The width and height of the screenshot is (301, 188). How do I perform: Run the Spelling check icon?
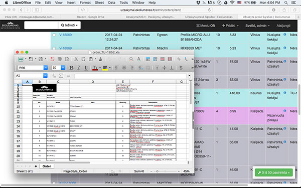138,59
